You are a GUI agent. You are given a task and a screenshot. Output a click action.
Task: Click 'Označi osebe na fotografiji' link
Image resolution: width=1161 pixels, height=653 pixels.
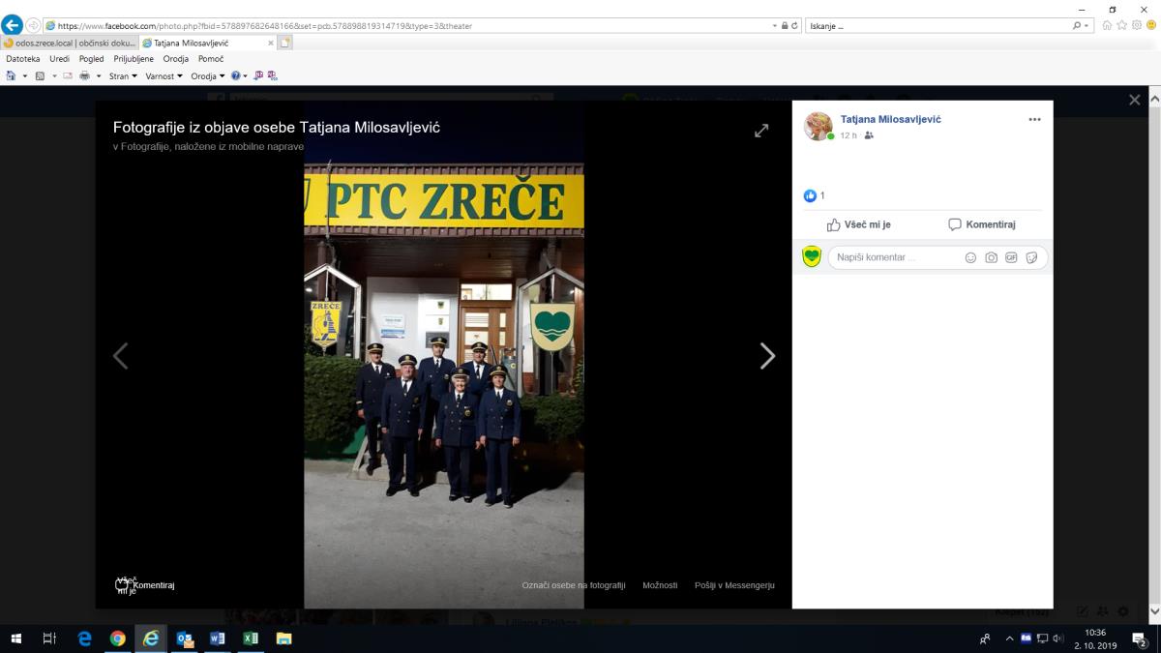(x=574, y=585)
